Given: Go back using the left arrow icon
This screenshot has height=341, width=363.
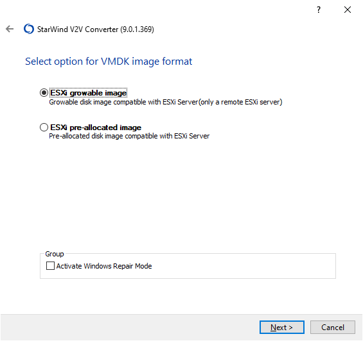Looking at the screenshot, I should click(x=10, y=29).
